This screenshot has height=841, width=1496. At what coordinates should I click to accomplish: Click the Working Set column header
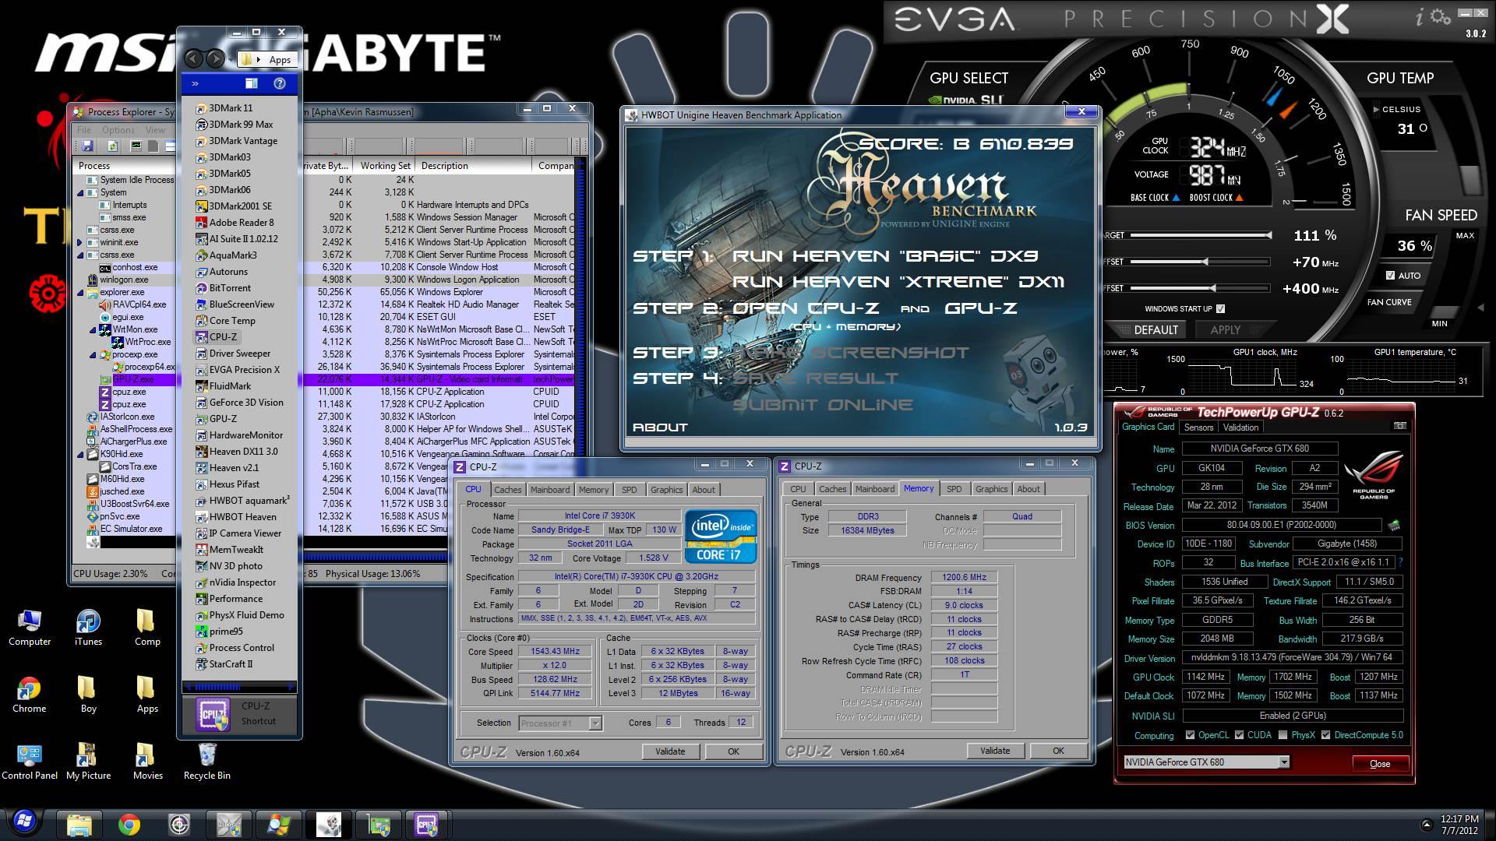[385, 166]
